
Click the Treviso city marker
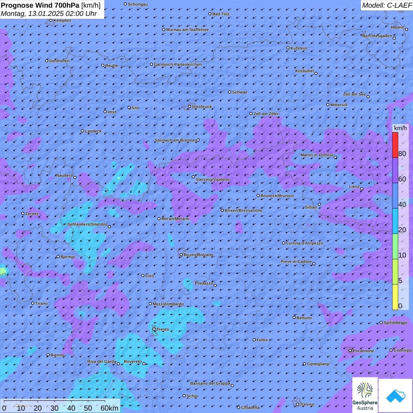pyautogui.click(x=298, y=404)
